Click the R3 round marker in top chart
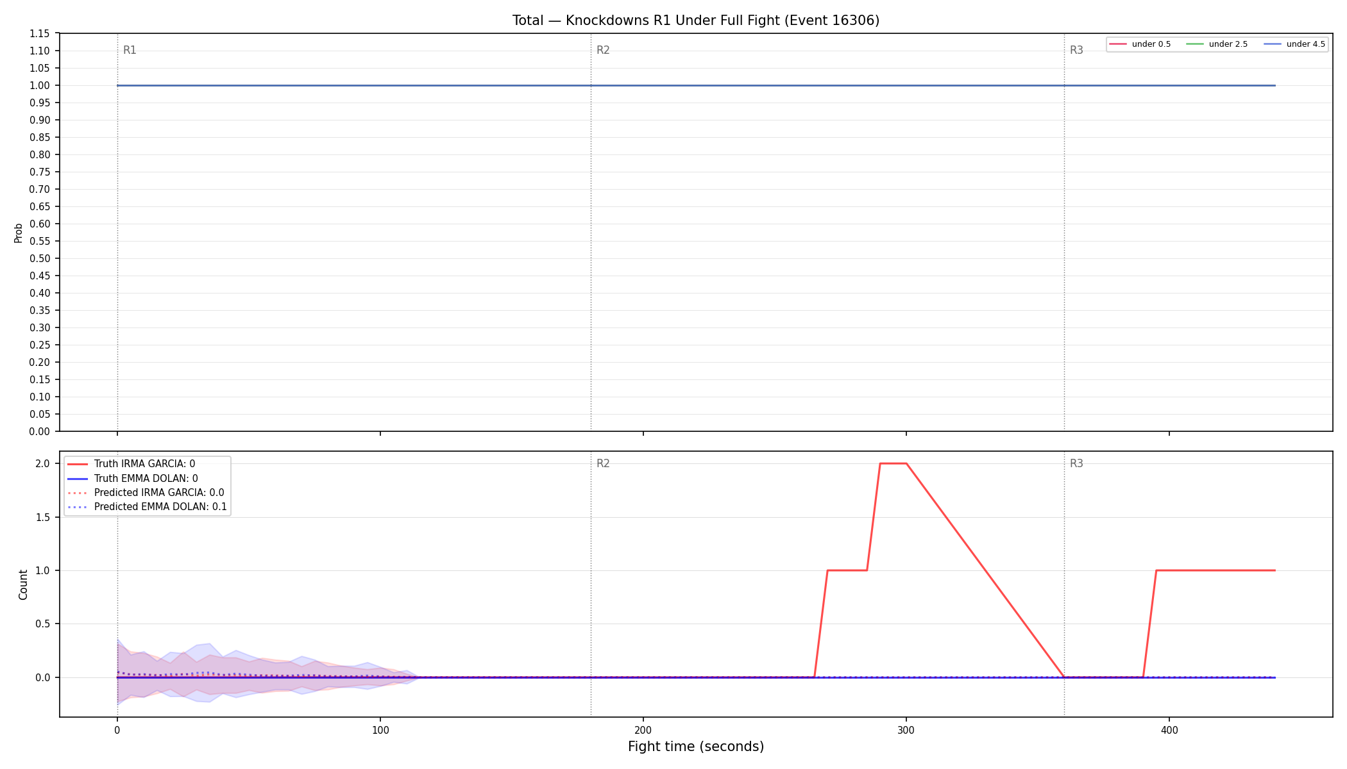Image resolution: width=1347 pixels, height=769 pixels. [x=1076, y=50]
